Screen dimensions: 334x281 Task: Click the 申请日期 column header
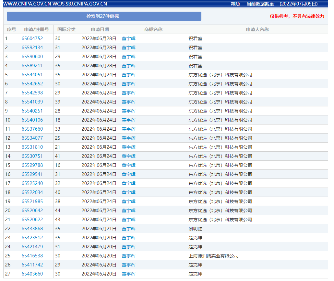(x=100, y=29)
